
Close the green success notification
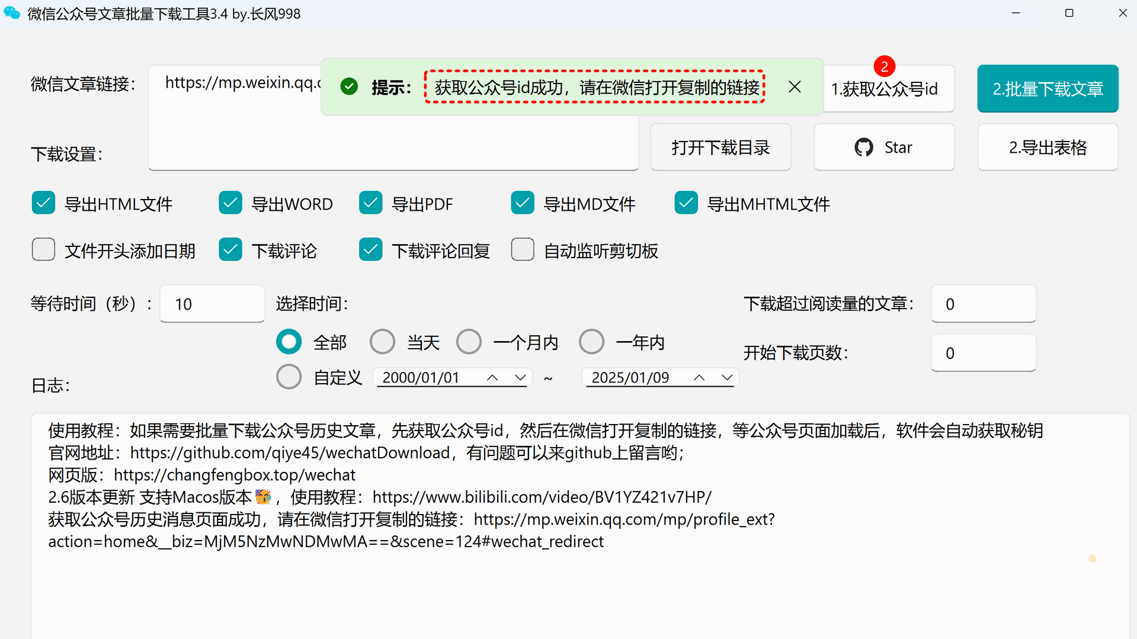[795, 87]
